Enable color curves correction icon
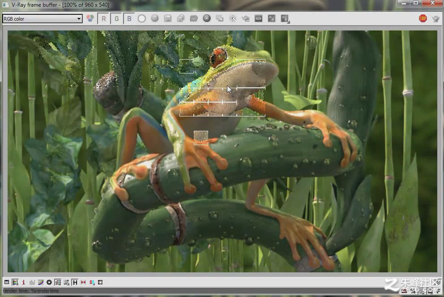The height and width of the screenshot is (297, 444). coord(40,282)
